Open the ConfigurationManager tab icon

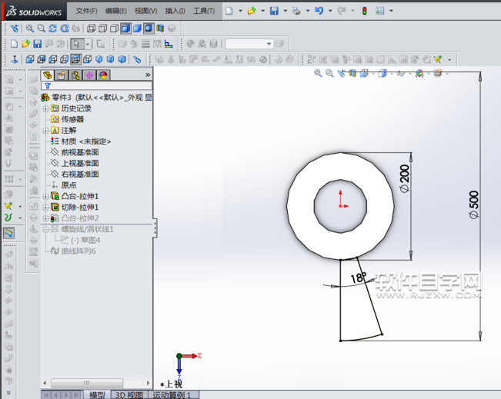(75, 75)
